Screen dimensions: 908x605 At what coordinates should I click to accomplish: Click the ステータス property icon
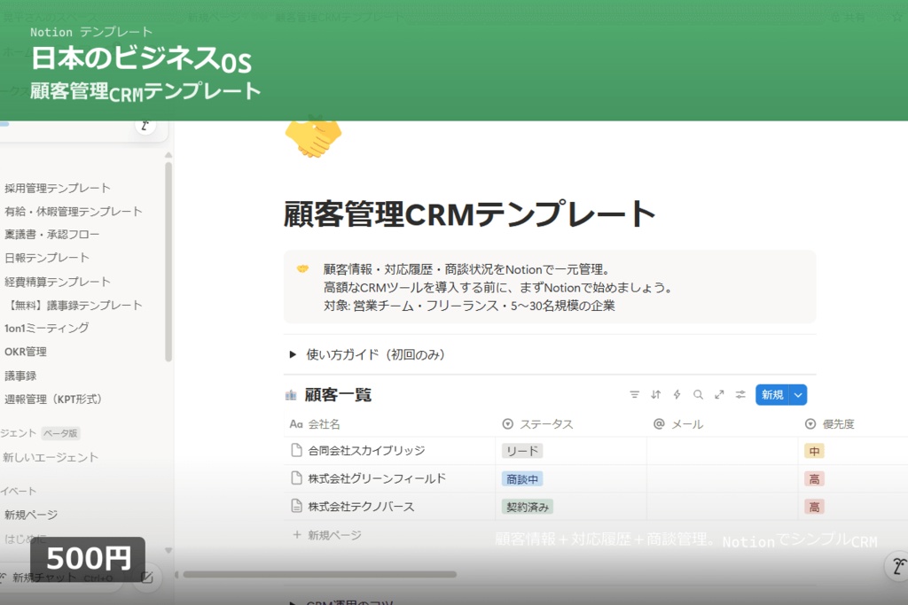(x=507, y=423)
